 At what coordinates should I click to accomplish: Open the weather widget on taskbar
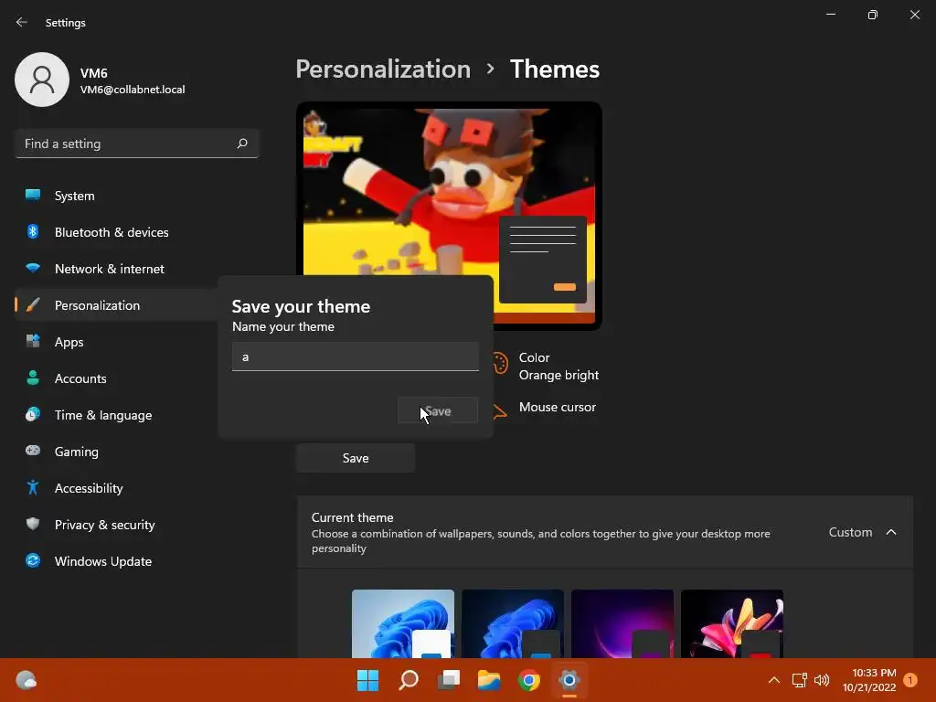tap(26, 680)
